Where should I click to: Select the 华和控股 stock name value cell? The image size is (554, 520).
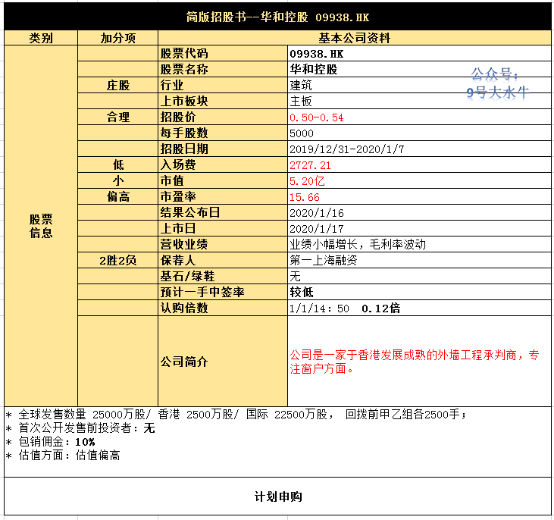[x=419, y=69]
